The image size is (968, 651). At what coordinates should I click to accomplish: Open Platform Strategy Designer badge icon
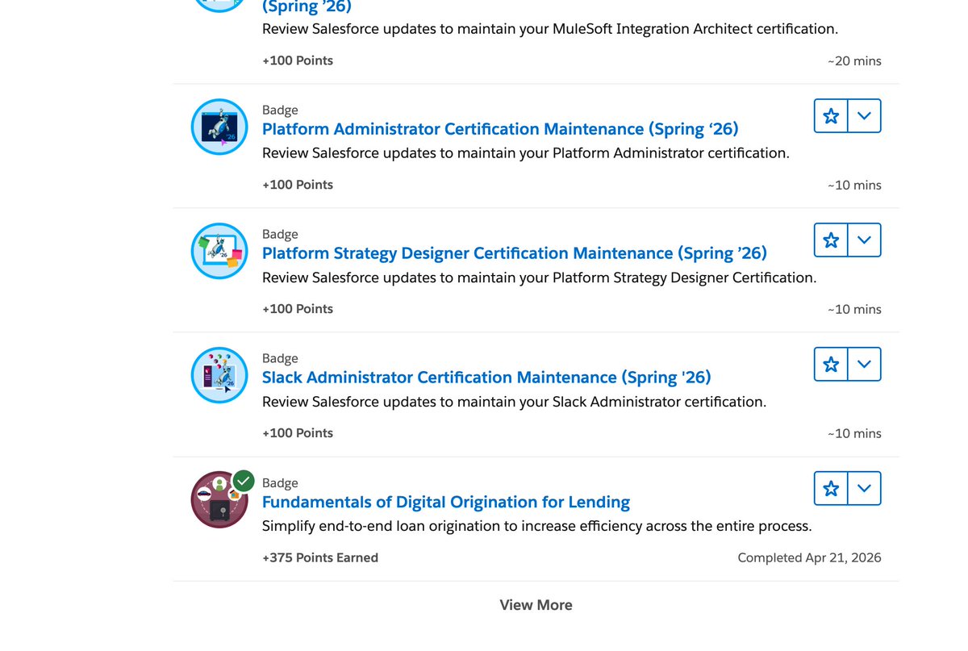(x=219, y=252)
